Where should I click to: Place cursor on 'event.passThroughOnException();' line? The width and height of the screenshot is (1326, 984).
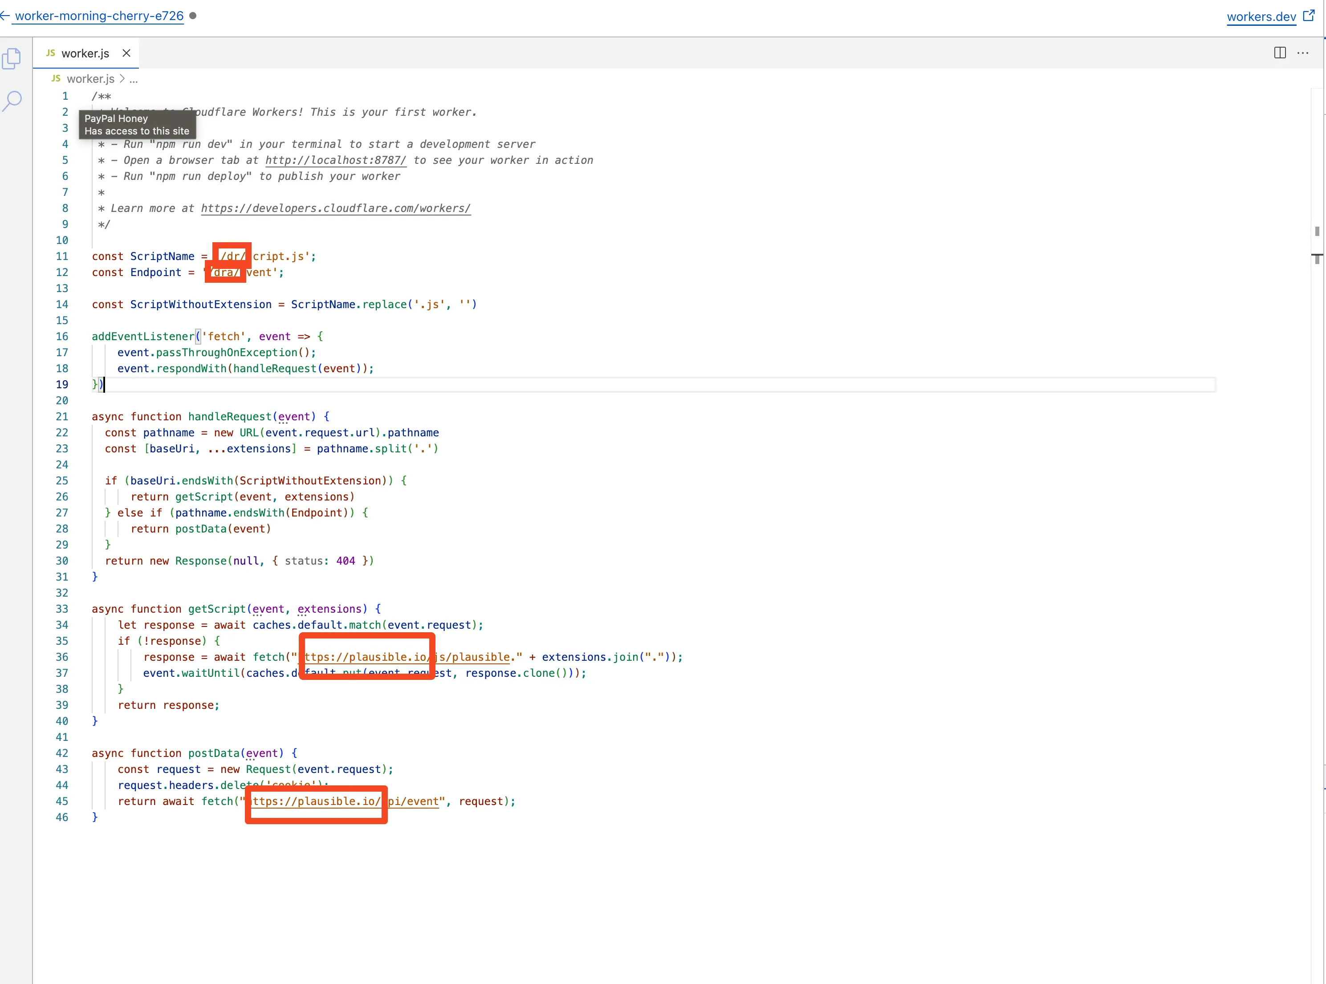(x=216, y=353)
